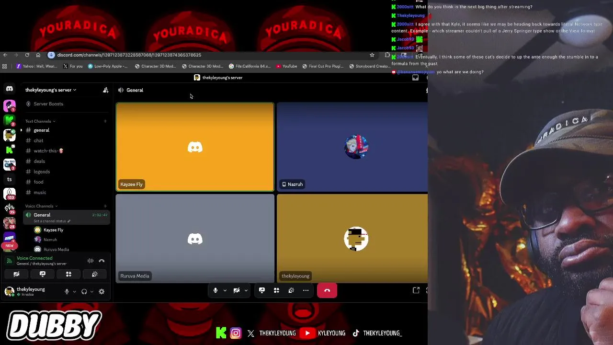Open activities launcher in the voice connected panel
This screenshot has width=613, height=345.
68,274
